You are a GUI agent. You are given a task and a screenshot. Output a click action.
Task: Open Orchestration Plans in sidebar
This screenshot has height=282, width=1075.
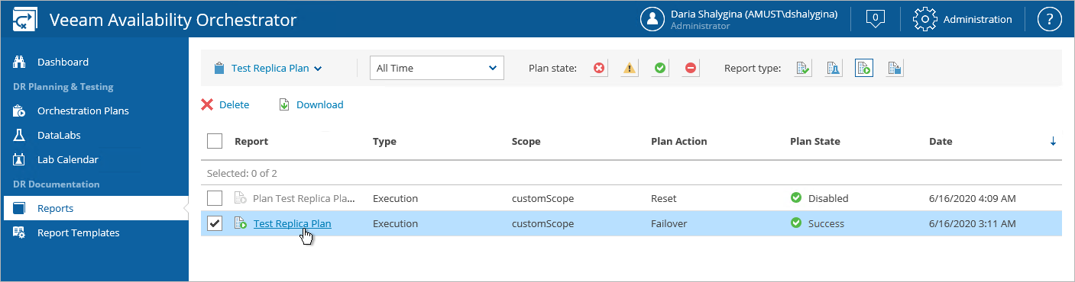click(x=83, y=111)
